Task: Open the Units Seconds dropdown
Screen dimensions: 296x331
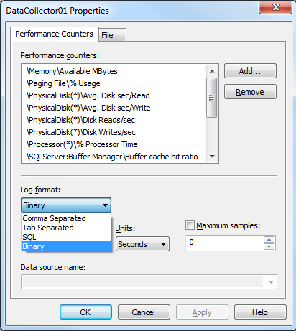Action: [142, 244]
